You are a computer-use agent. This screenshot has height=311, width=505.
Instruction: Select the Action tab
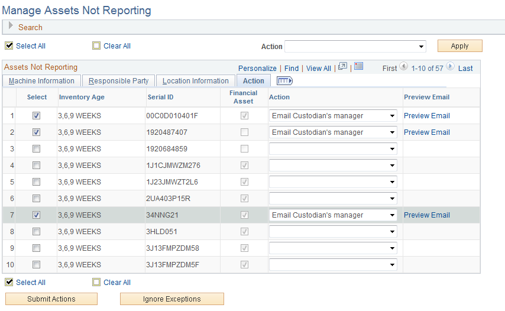(x=254, y=81)
